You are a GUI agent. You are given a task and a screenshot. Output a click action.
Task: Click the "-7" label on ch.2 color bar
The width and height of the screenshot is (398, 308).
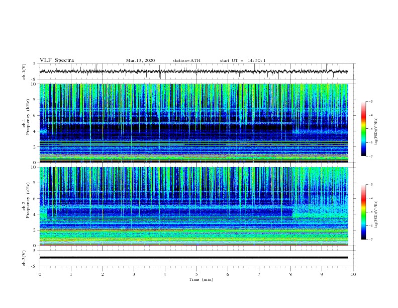370,239
